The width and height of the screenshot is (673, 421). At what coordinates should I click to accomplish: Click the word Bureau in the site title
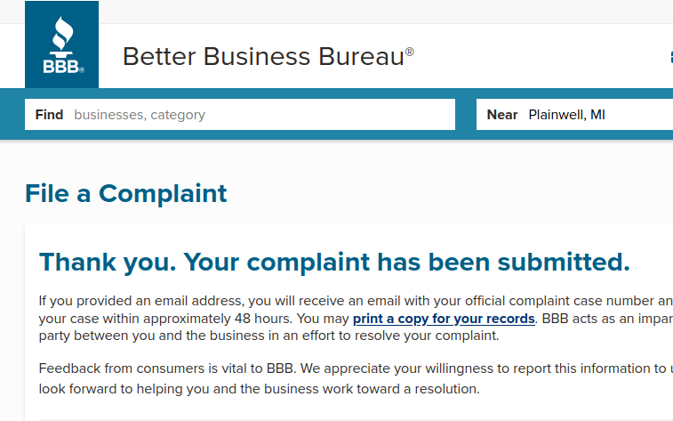pos(361,56)
